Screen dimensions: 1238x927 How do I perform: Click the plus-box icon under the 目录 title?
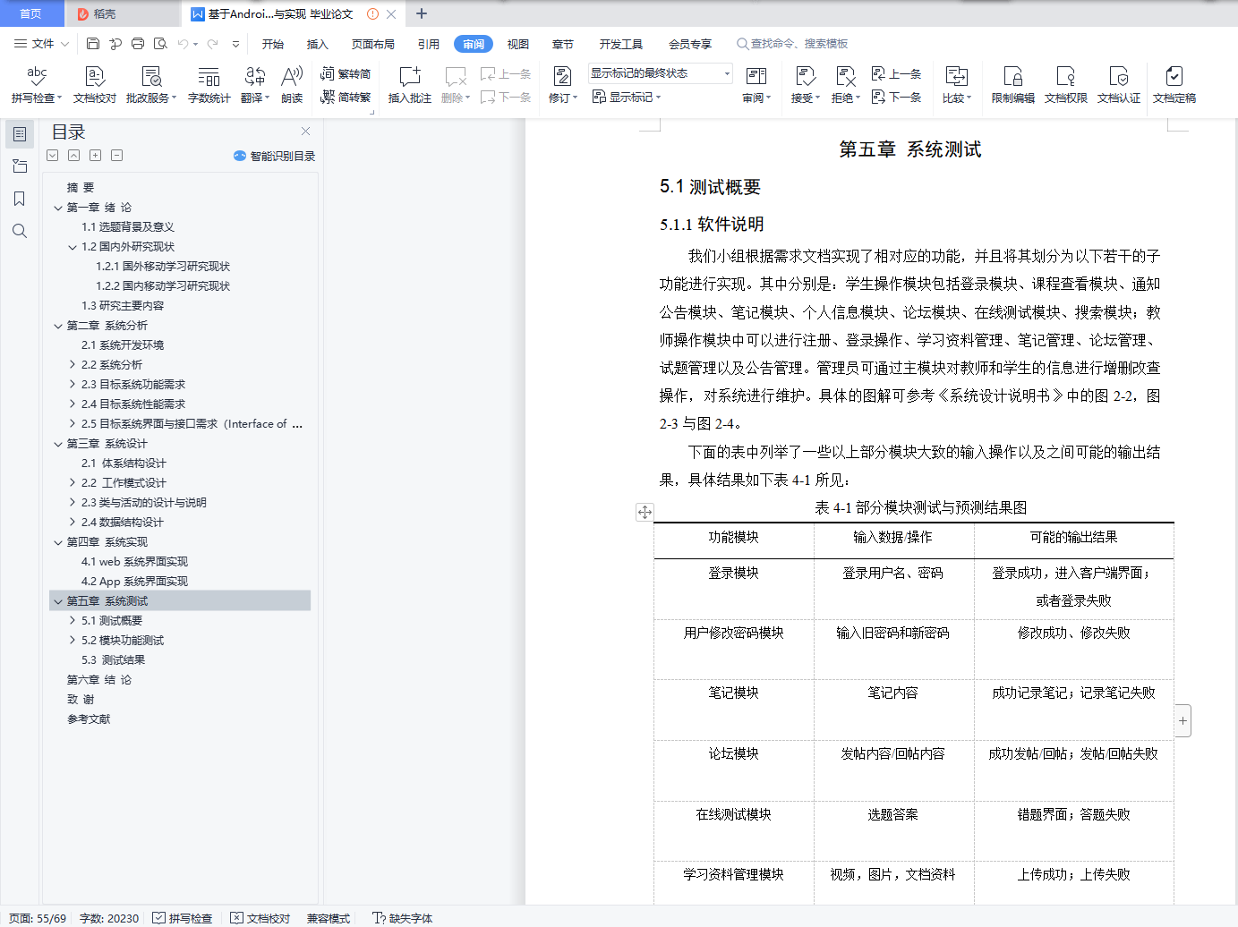(x=95, y=156)
